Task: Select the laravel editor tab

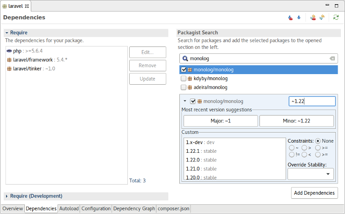Action: point(15,6)
